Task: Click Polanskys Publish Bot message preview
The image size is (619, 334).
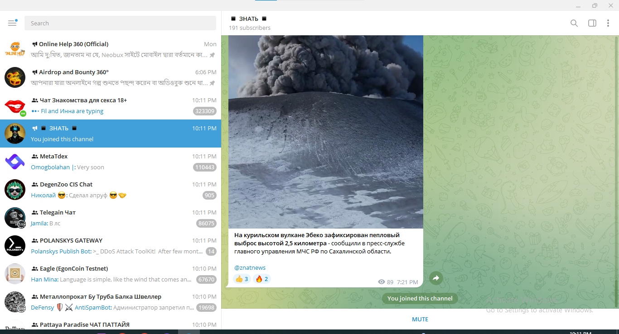Action: click(x=116, y=252)
